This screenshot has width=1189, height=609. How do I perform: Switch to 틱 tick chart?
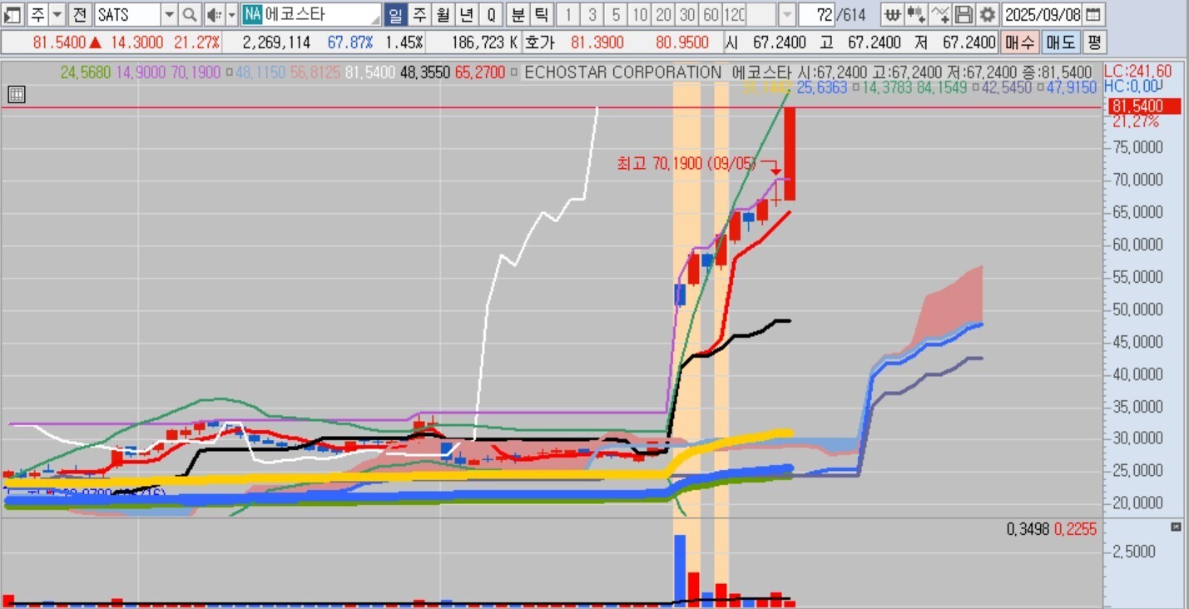click(x=541, y=14)
